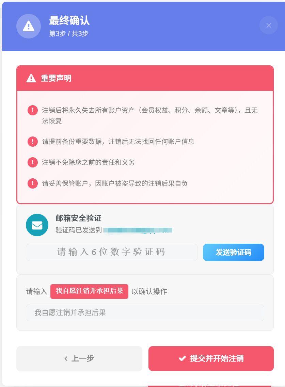Click the 邮箱安全验证 heading
Image resolution: width=285 pixels, height=387 pixels.
(78, 219)
